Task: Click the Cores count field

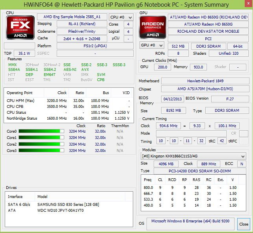Action: pos(128,24)
